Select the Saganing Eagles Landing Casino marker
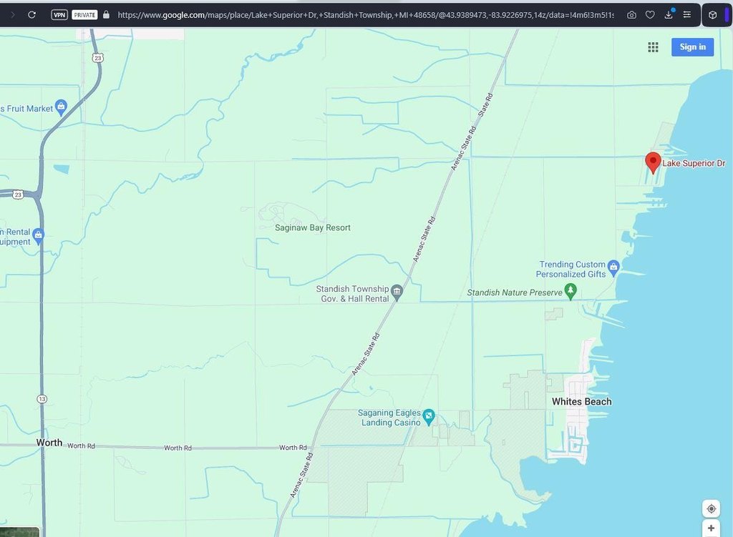 click(429, 416)
